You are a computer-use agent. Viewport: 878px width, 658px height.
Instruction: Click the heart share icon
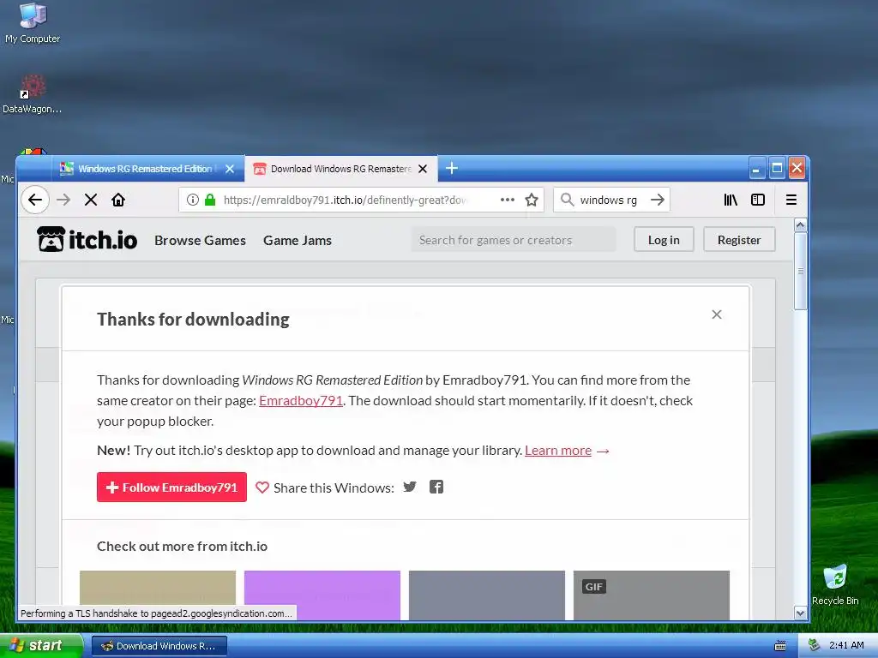262,488
